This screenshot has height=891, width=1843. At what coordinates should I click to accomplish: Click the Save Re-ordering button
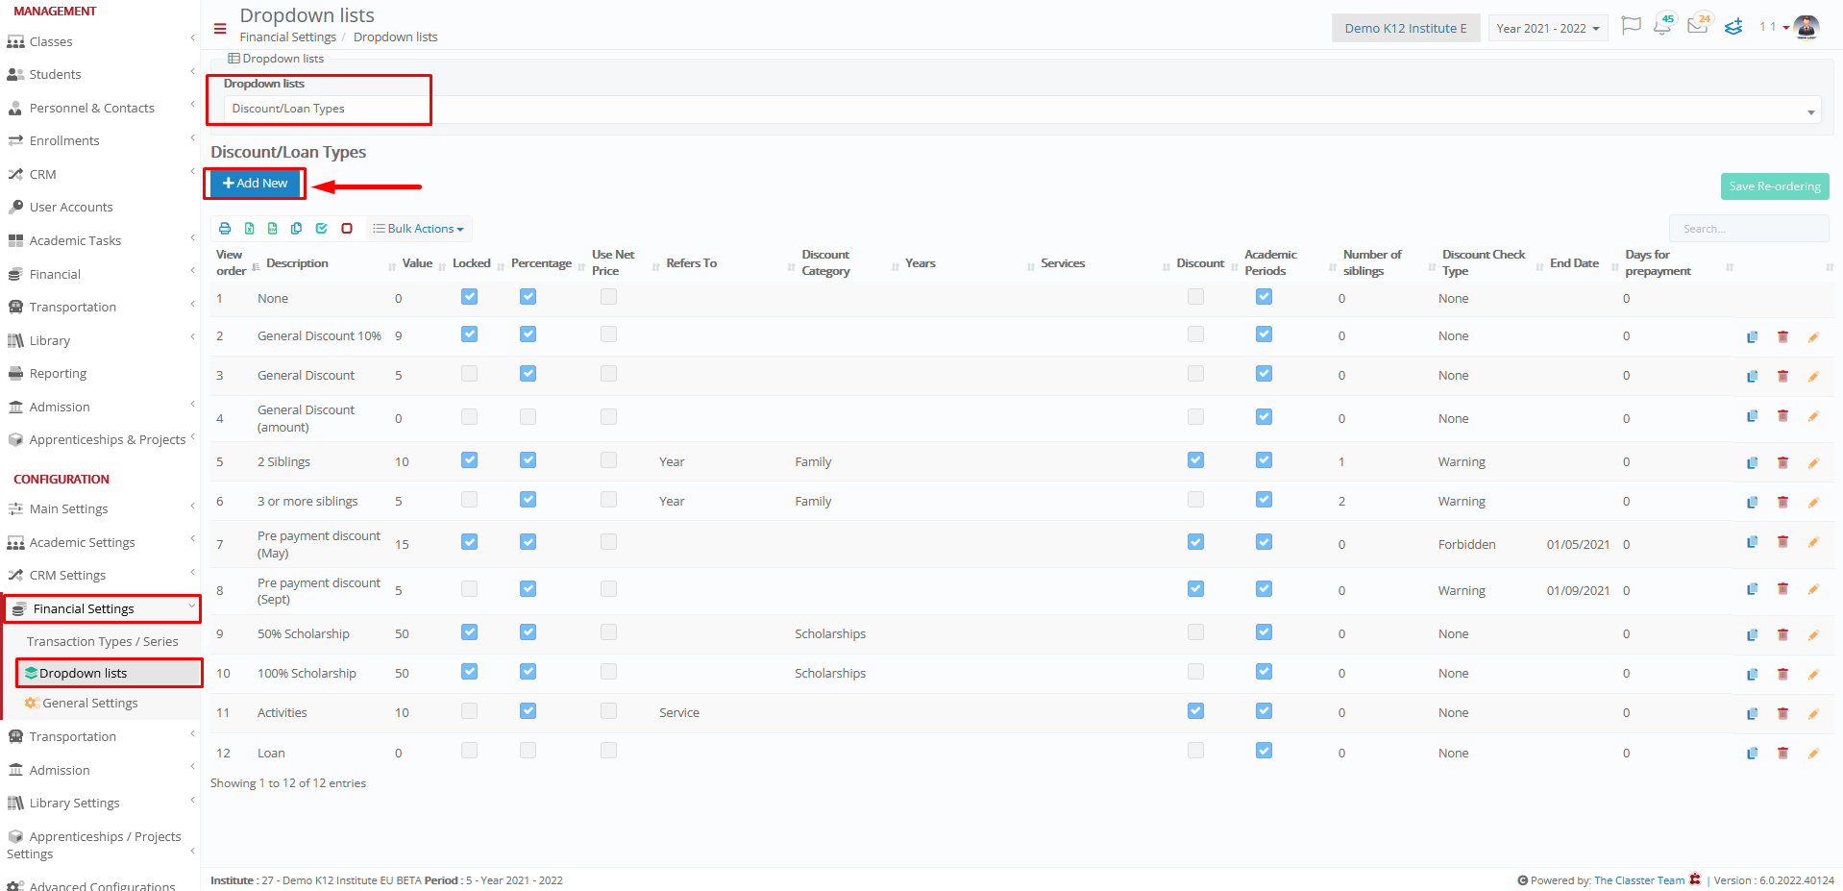tap(1775, 186)
